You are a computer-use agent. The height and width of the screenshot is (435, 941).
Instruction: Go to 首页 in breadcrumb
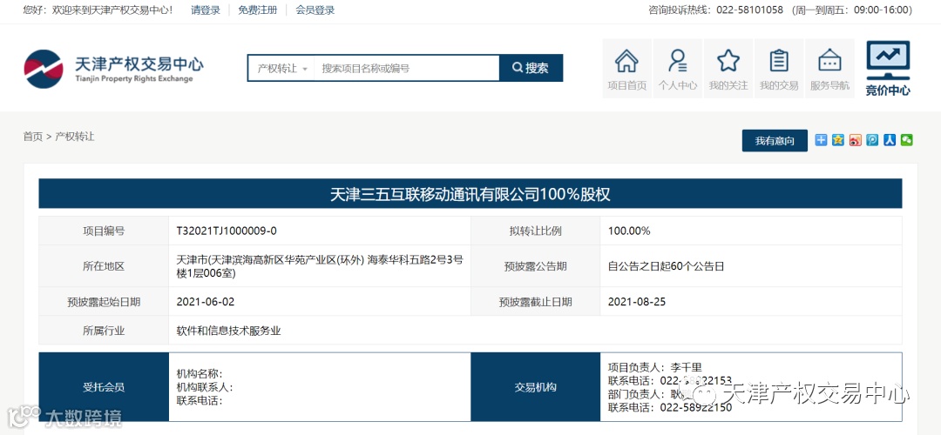(33, 137)
